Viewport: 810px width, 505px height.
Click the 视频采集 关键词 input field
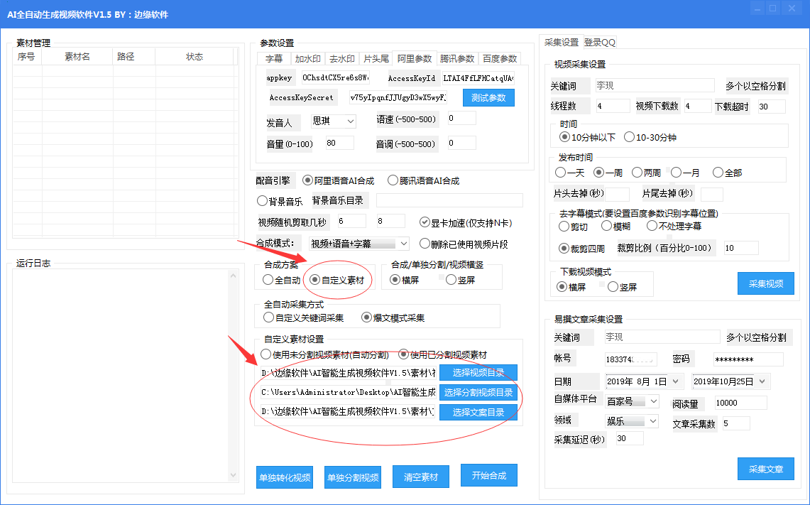coord(655,85)
